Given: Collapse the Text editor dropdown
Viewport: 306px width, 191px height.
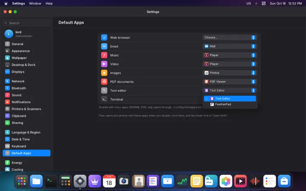Looking at the screenshot, I should pyautogui.click(x=229, y=90).
